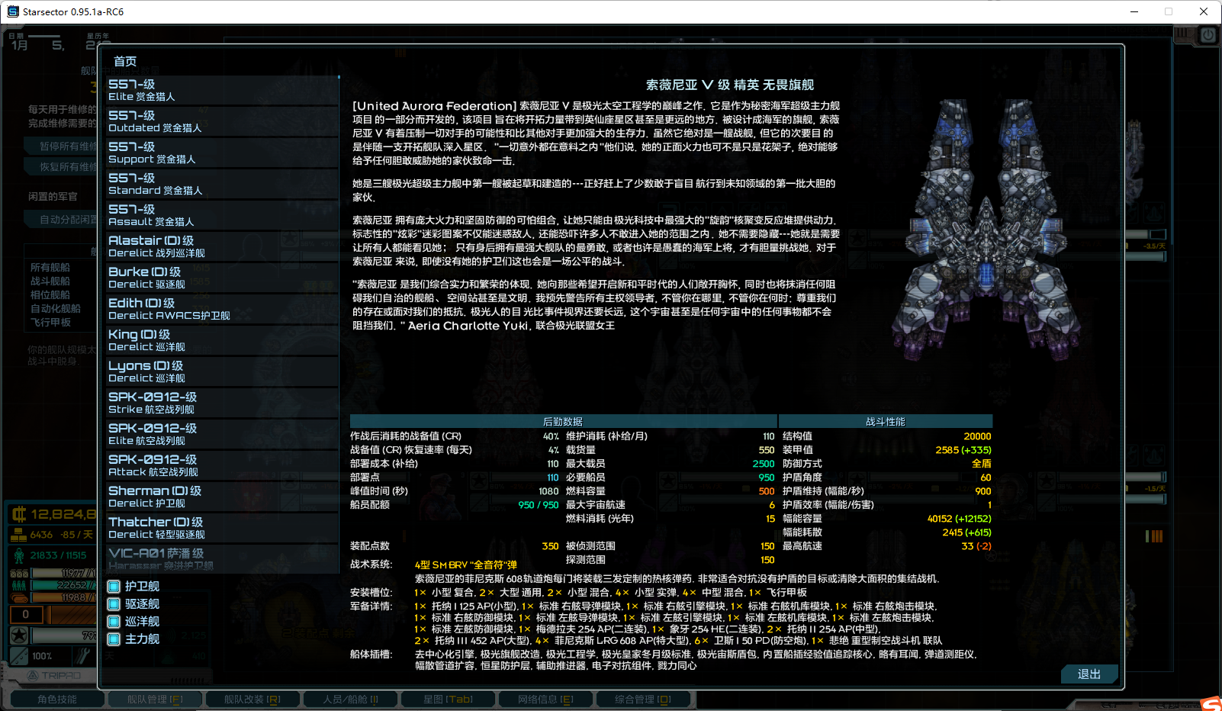Open the 舰队改装 [R] screen
The image size is (1222, 711).
pyautogui.click(x=252, y=698)
